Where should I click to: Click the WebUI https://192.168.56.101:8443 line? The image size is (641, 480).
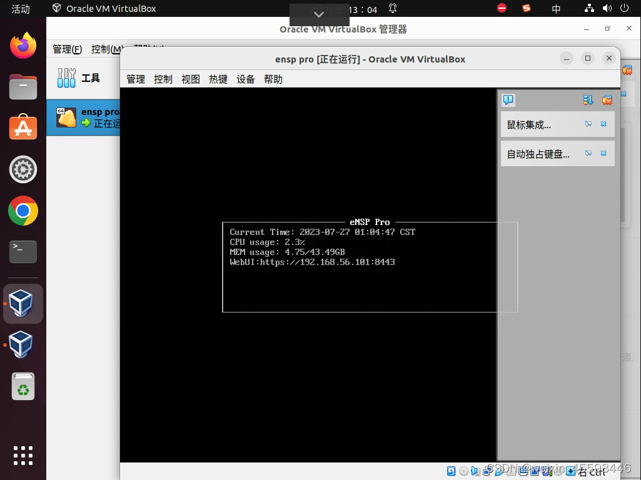tap(312, 262)
